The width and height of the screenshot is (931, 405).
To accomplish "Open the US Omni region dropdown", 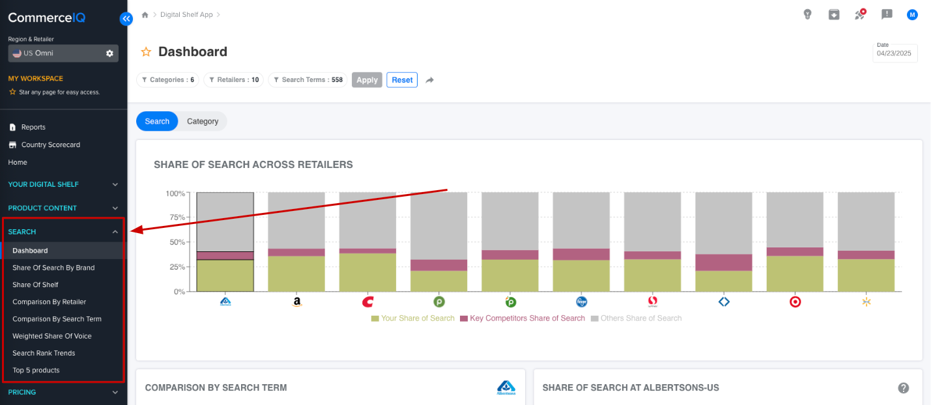I will [63, 53].
